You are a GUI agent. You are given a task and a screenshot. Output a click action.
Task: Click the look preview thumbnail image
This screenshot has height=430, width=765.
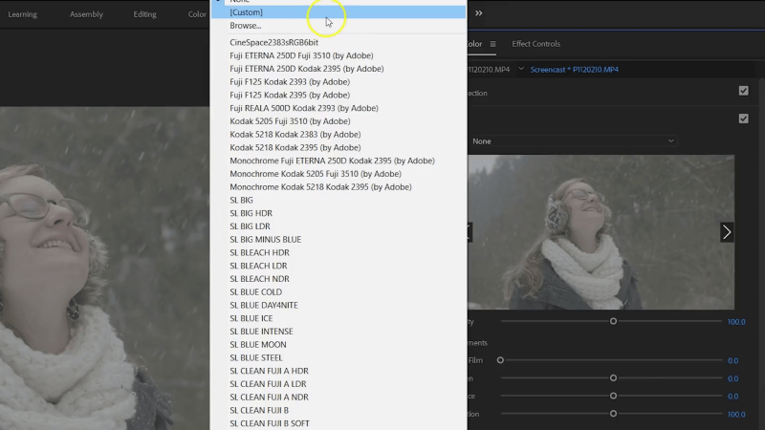(601, 232)
